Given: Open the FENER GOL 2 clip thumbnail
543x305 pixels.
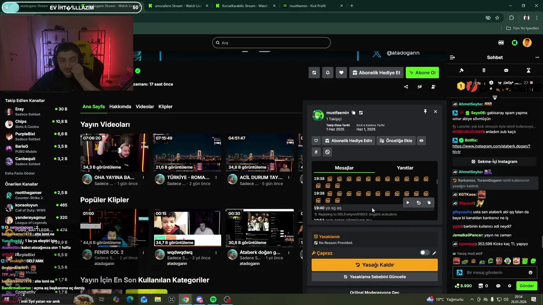Looking at the screenshot, I should pyautogui.click(x=115, y=227).
